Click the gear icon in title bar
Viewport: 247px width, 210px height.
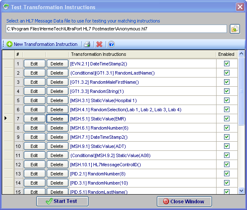click(x=6, y=7)
